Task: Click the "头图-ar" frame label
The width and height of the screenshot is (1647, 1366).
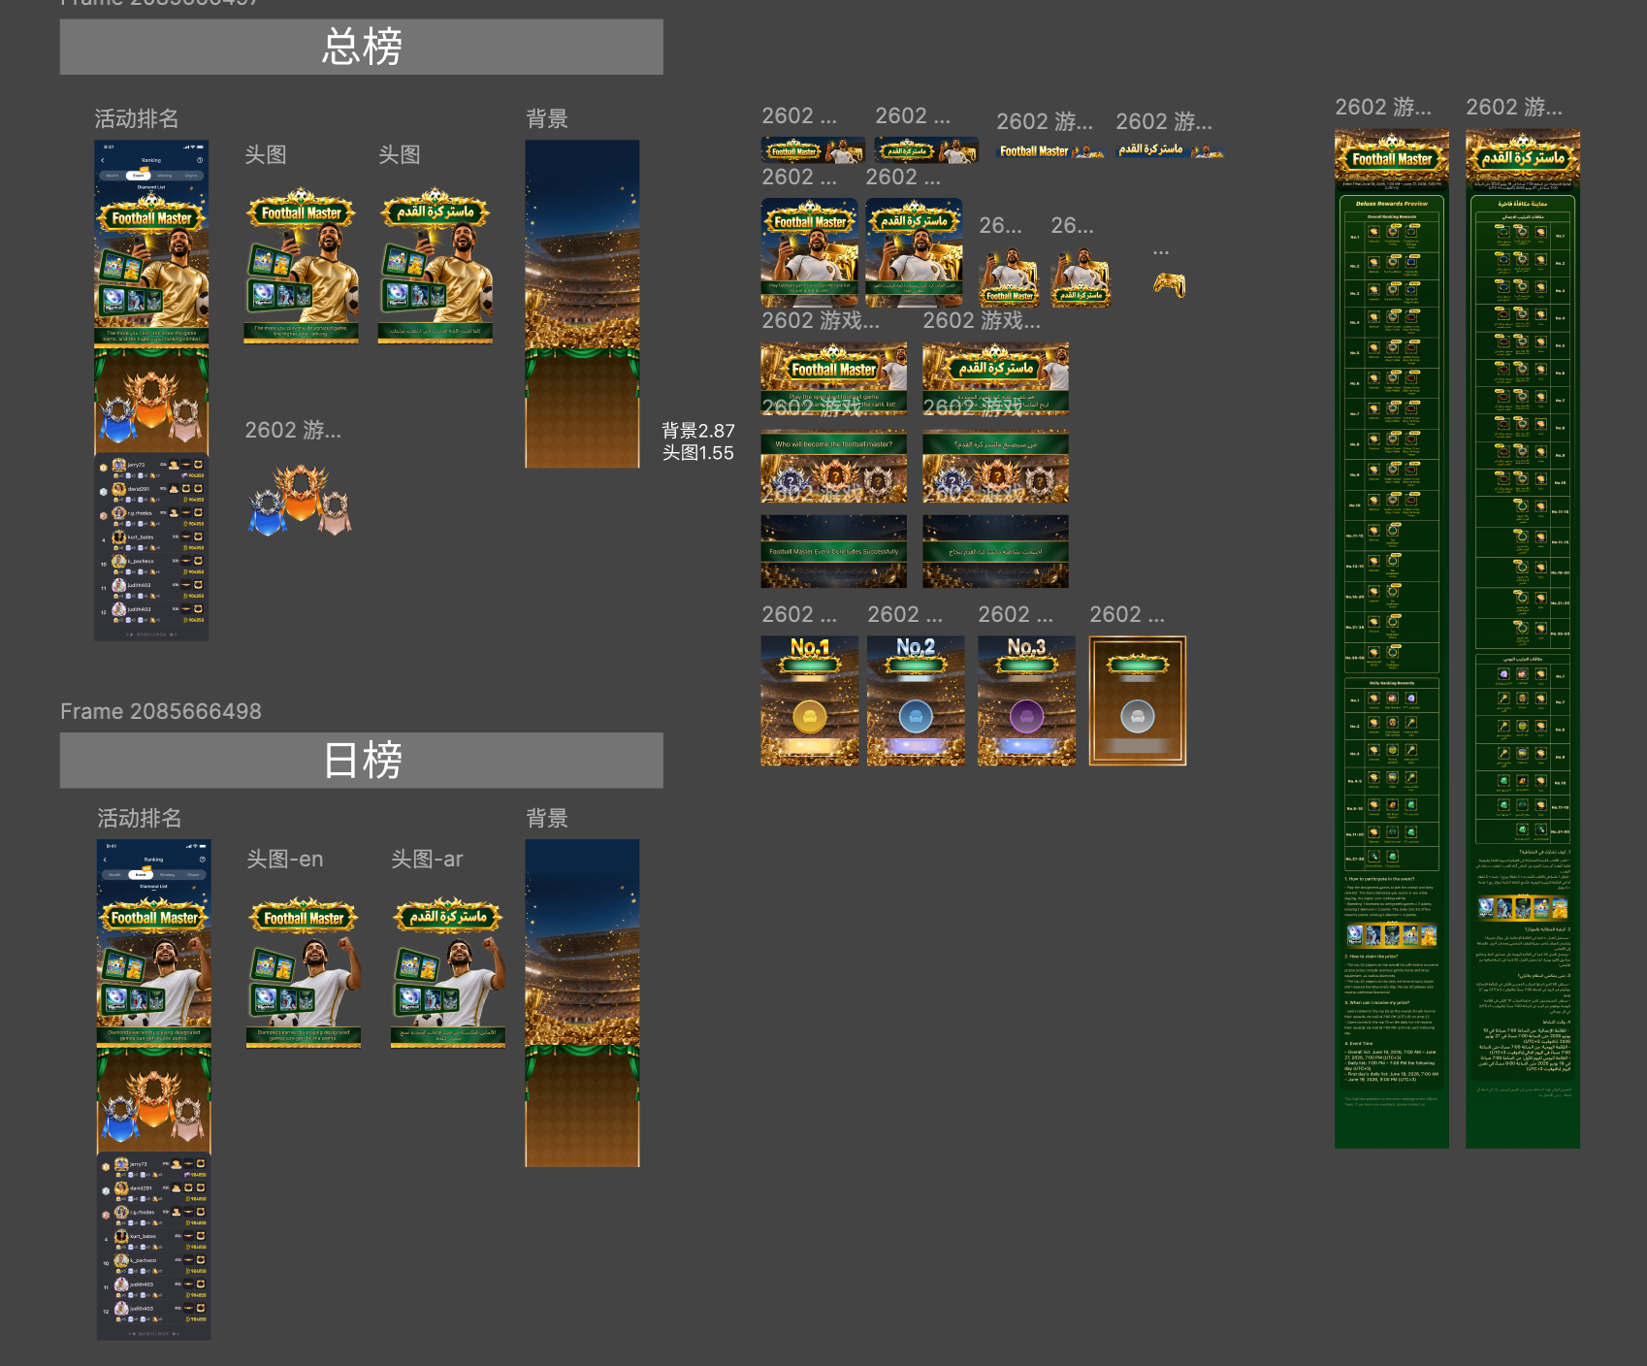Action: pos(427,860)
